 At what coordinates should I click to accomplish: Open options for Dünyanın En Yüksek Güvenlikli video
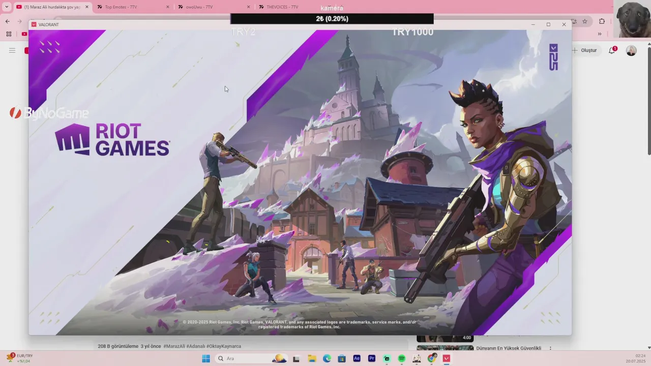550,349
